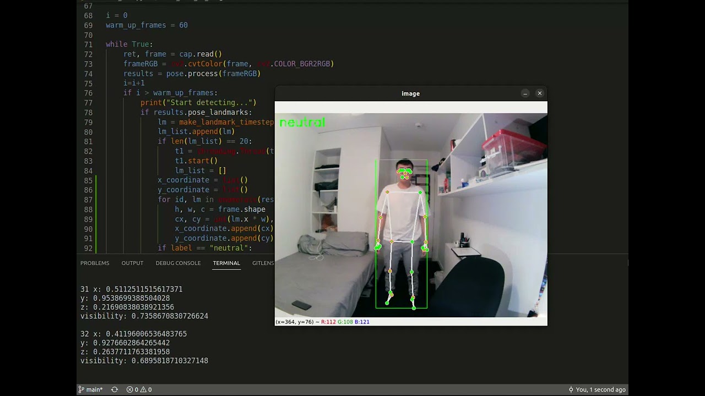Click code line 'warm_up_frames = 60'

pyautogui.click(x=147, y=25)
